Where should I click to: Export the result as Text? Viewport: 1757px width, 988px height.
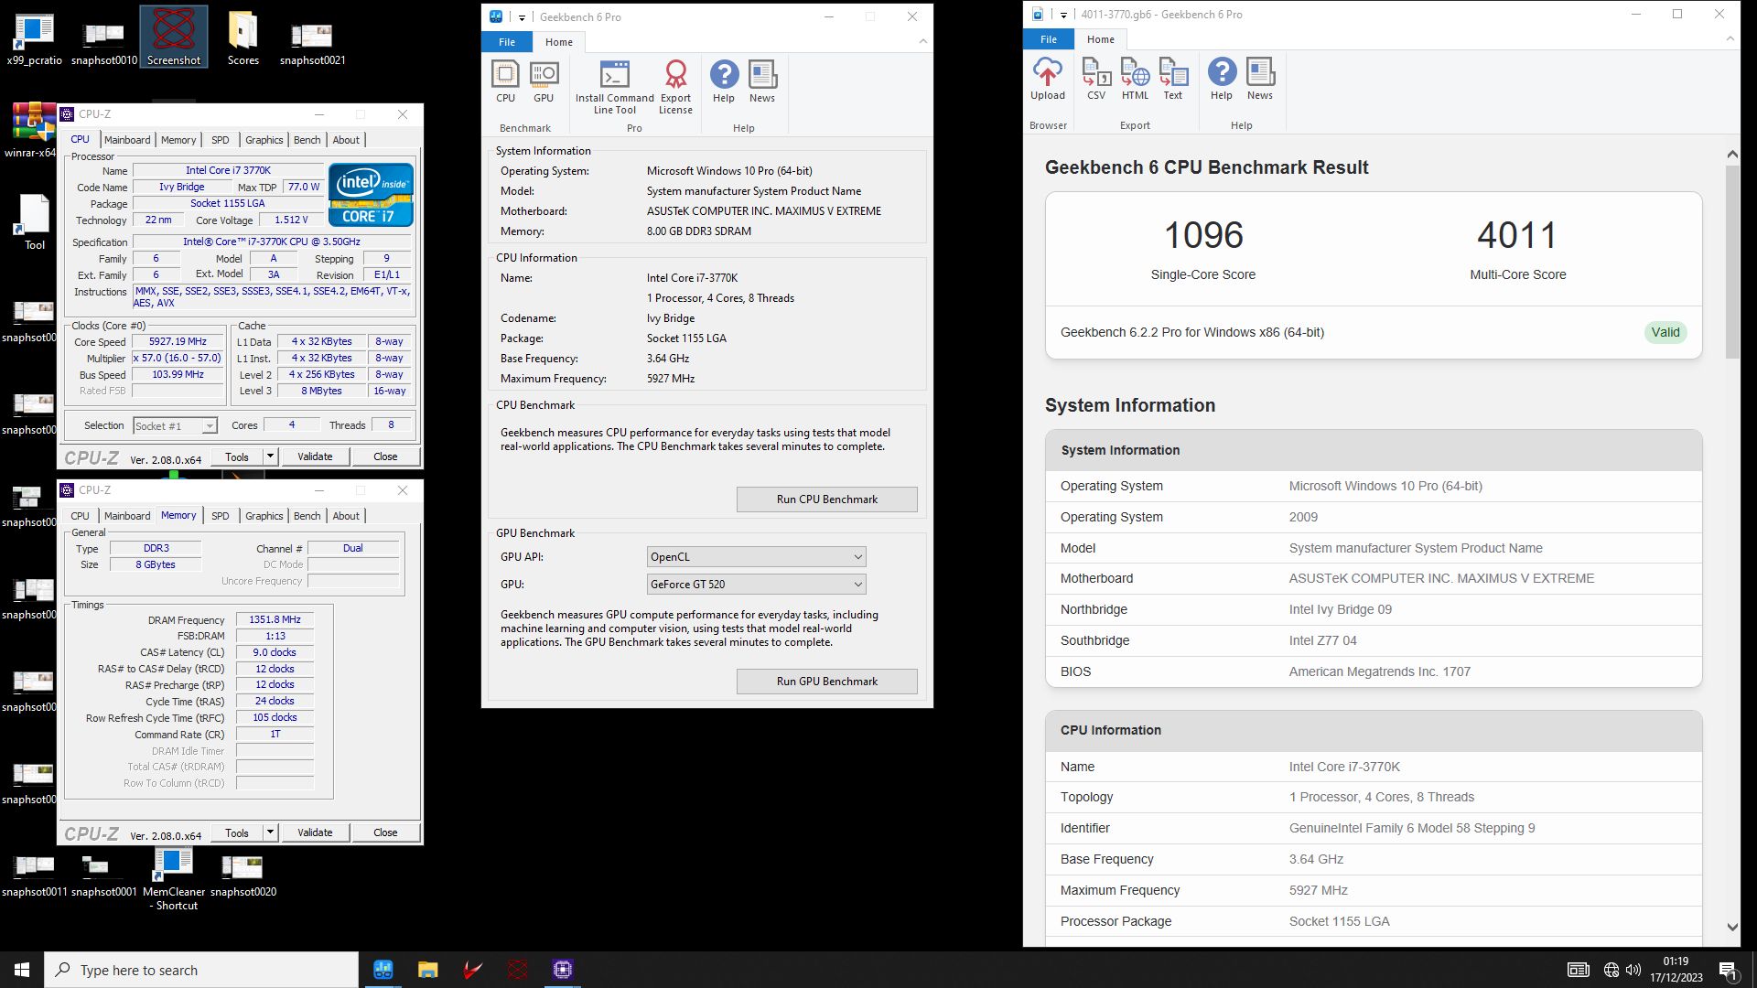pos(1173,79)
